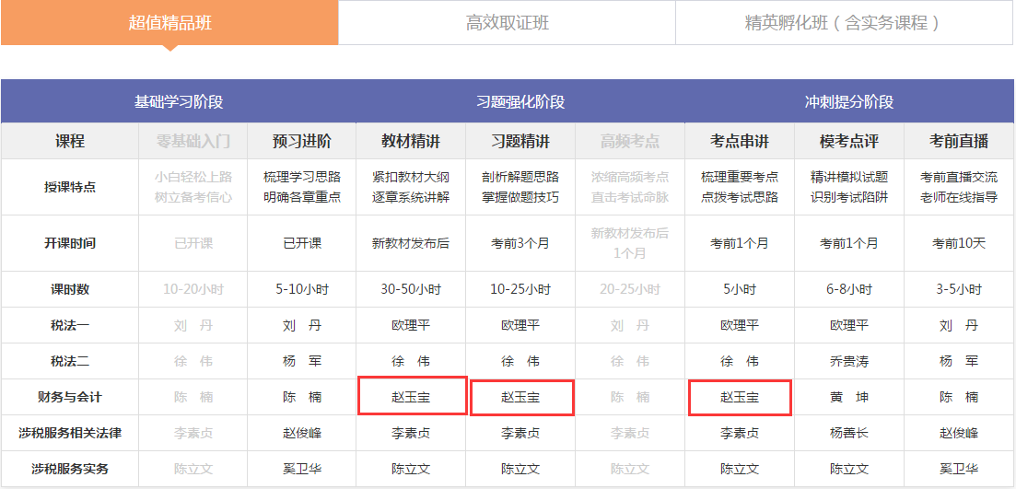The image size is (1016, 489).
Task: Click the 预习进阶 column header
Action: click(x=301, y=141)
